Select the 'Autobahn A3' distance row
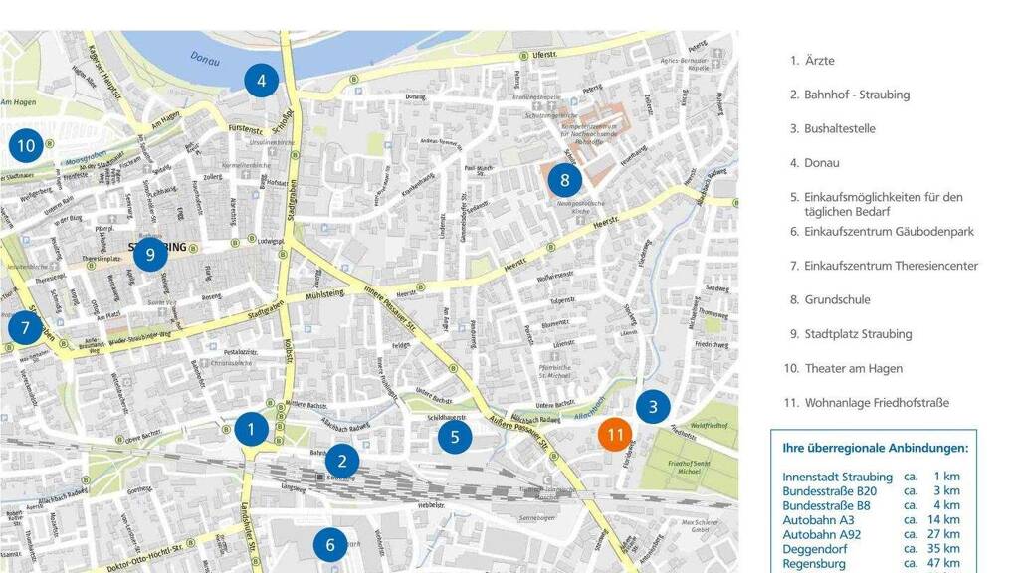Screen dimensions: 1019x573 871,519
